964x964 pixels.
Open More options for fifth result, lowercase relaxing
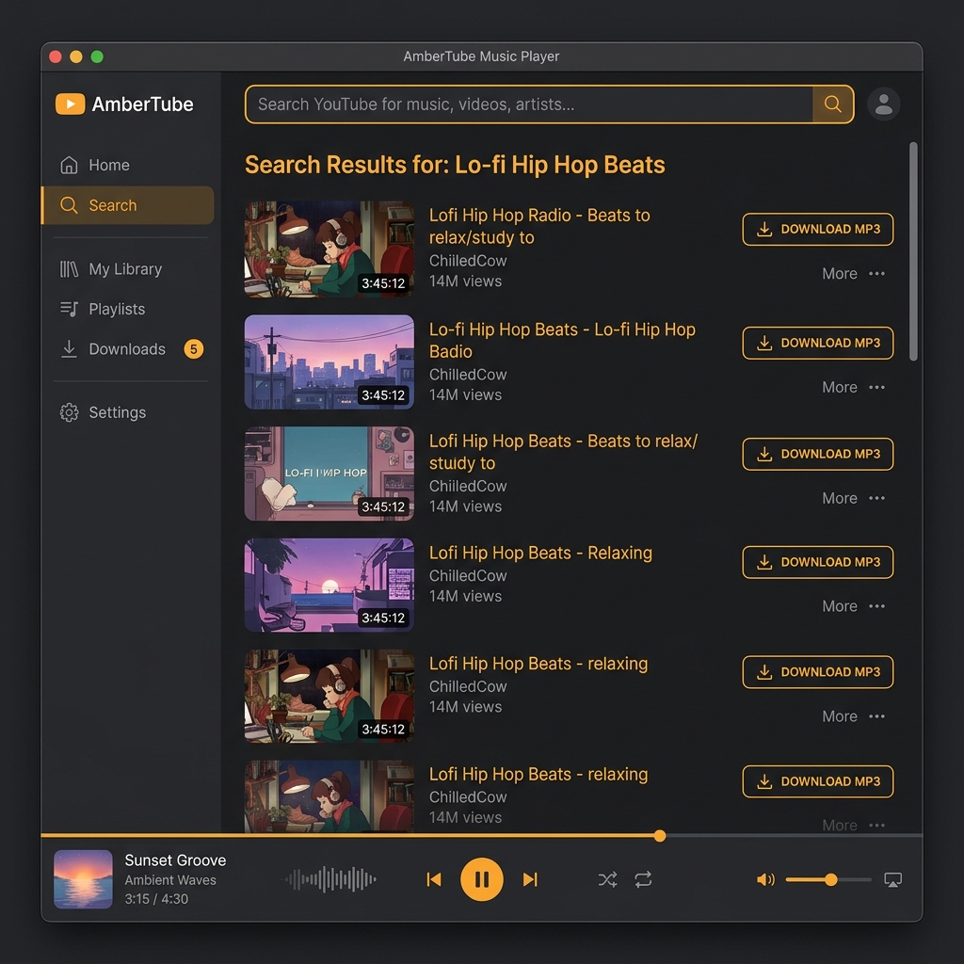(x=854, y=716)
